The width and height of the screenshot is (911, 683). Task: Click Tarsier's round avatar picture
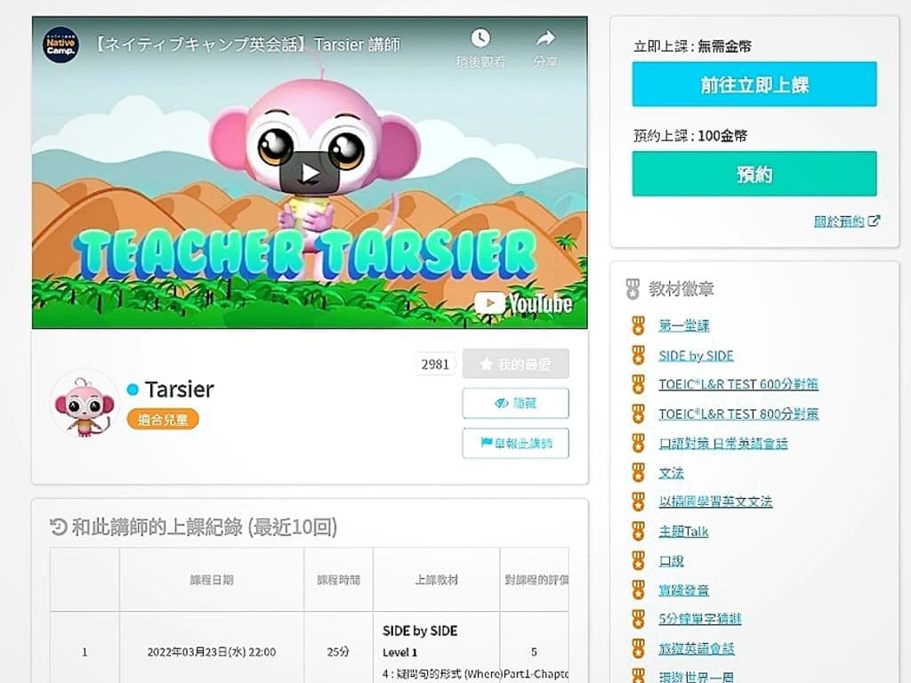point(85,403)
